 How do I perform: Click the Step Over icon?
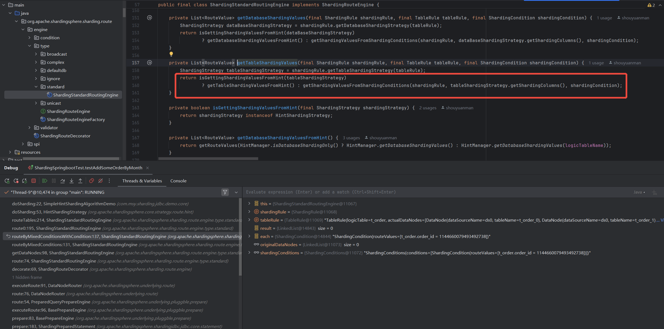tap(63, 181)
